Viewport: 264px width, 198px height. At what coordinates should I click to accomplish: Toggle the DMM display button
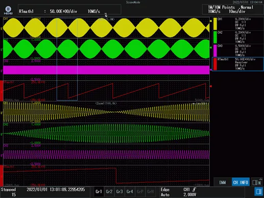tap(223, 182)
